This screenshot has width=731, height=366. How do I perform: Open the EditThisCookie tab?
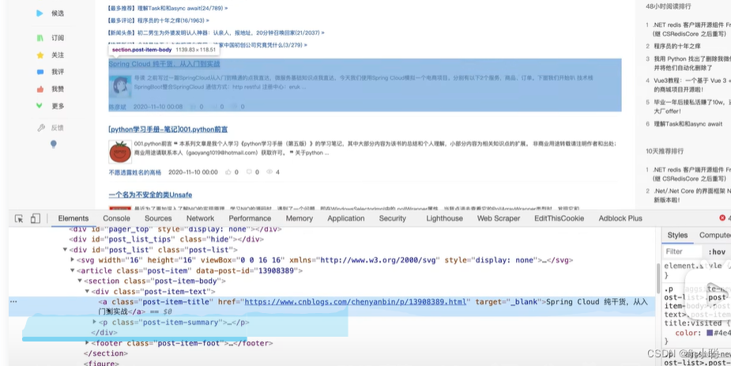[560, 218]
